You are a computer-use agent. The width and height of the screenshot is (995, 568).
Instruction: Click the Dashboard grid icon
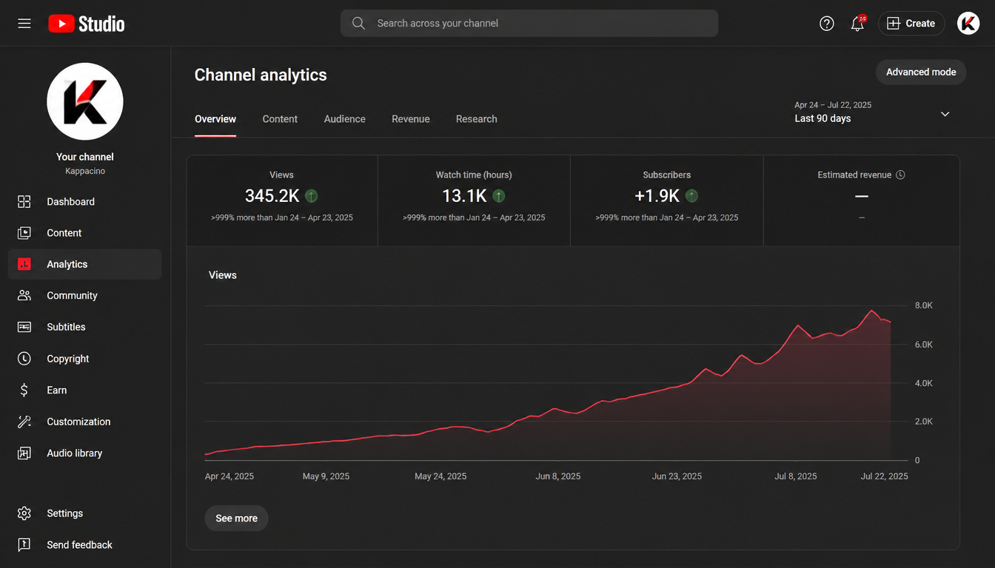tap(24, 202)
